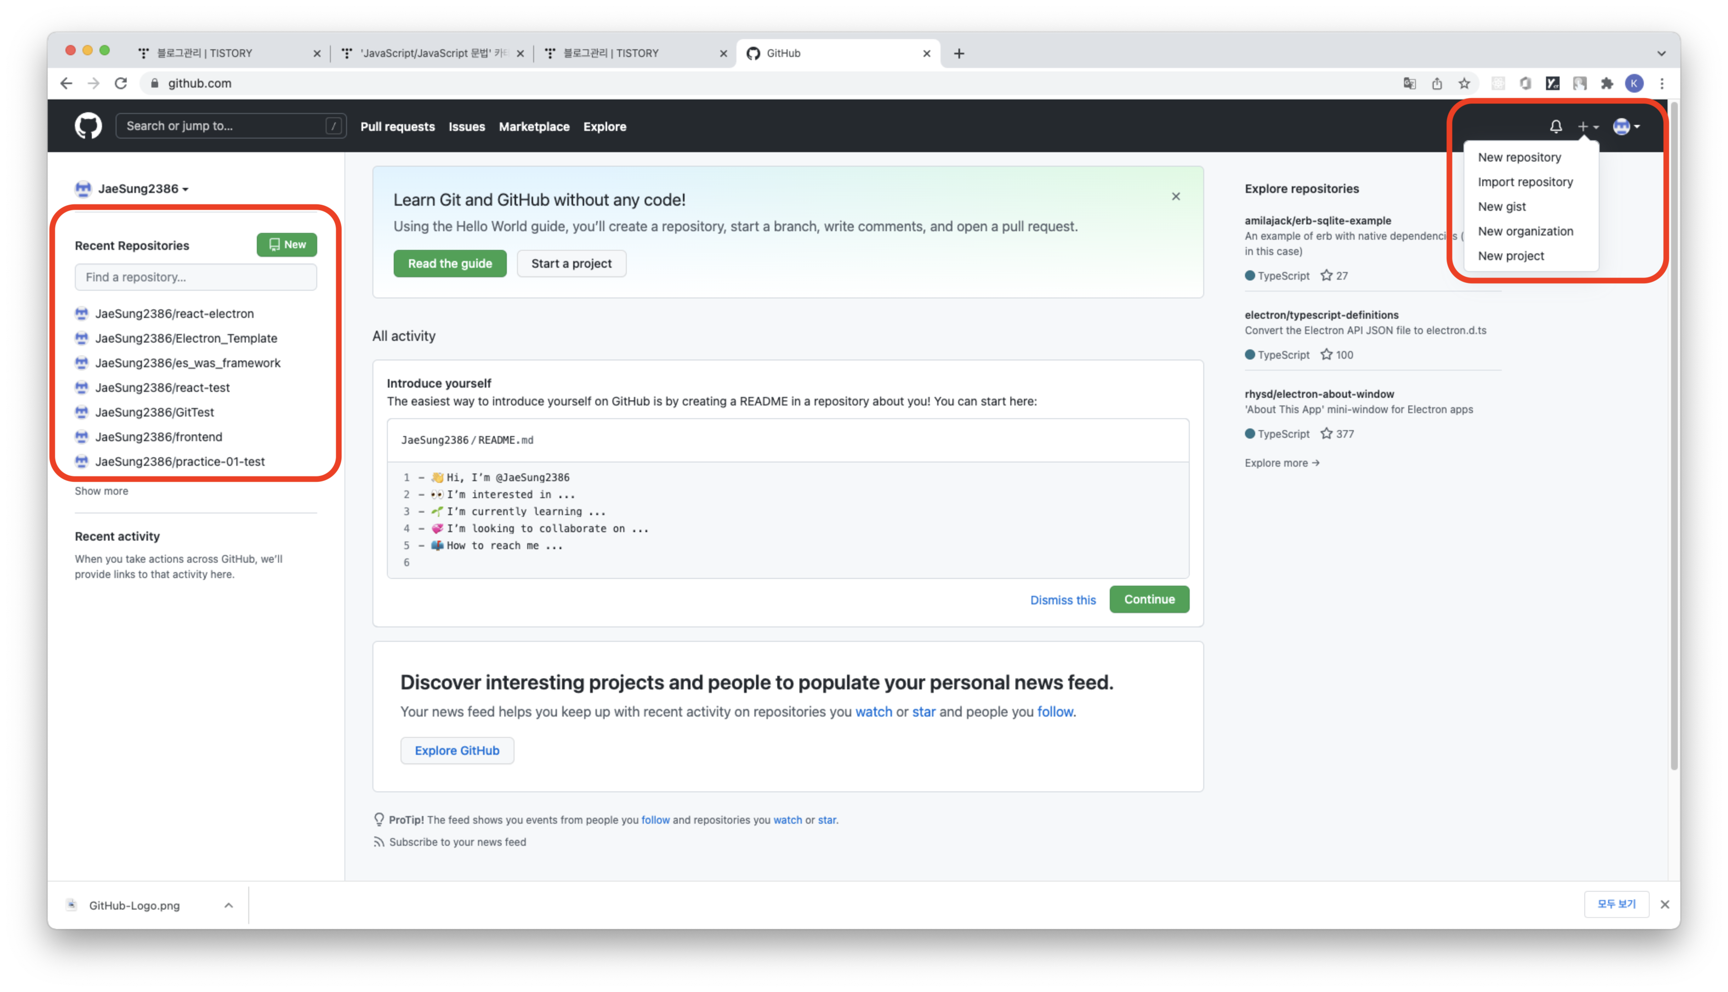Click the page share icon

click(1437, 83)
